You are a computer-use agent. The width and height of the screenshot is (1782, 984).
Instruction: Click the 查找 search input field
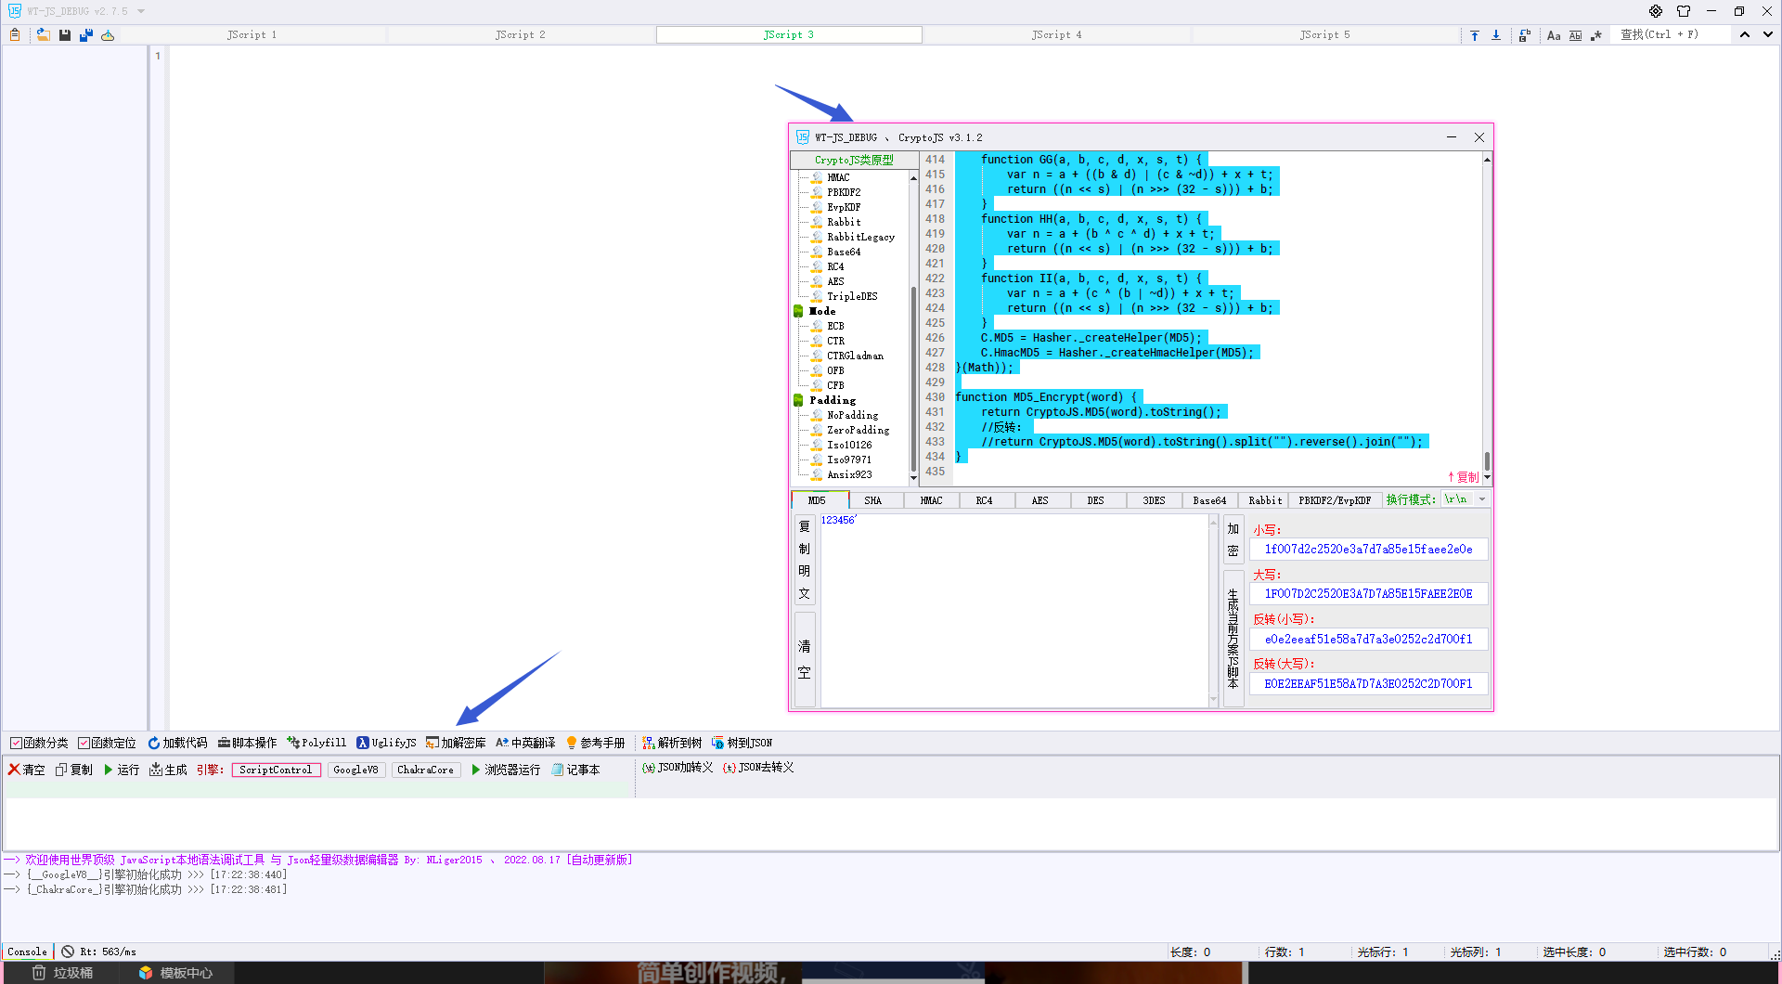click(x=1671, y=35)
